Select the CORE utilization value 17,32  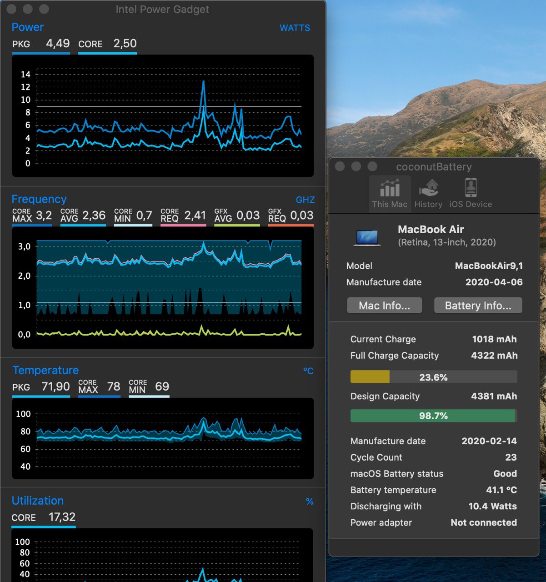[x=62, y=517]
